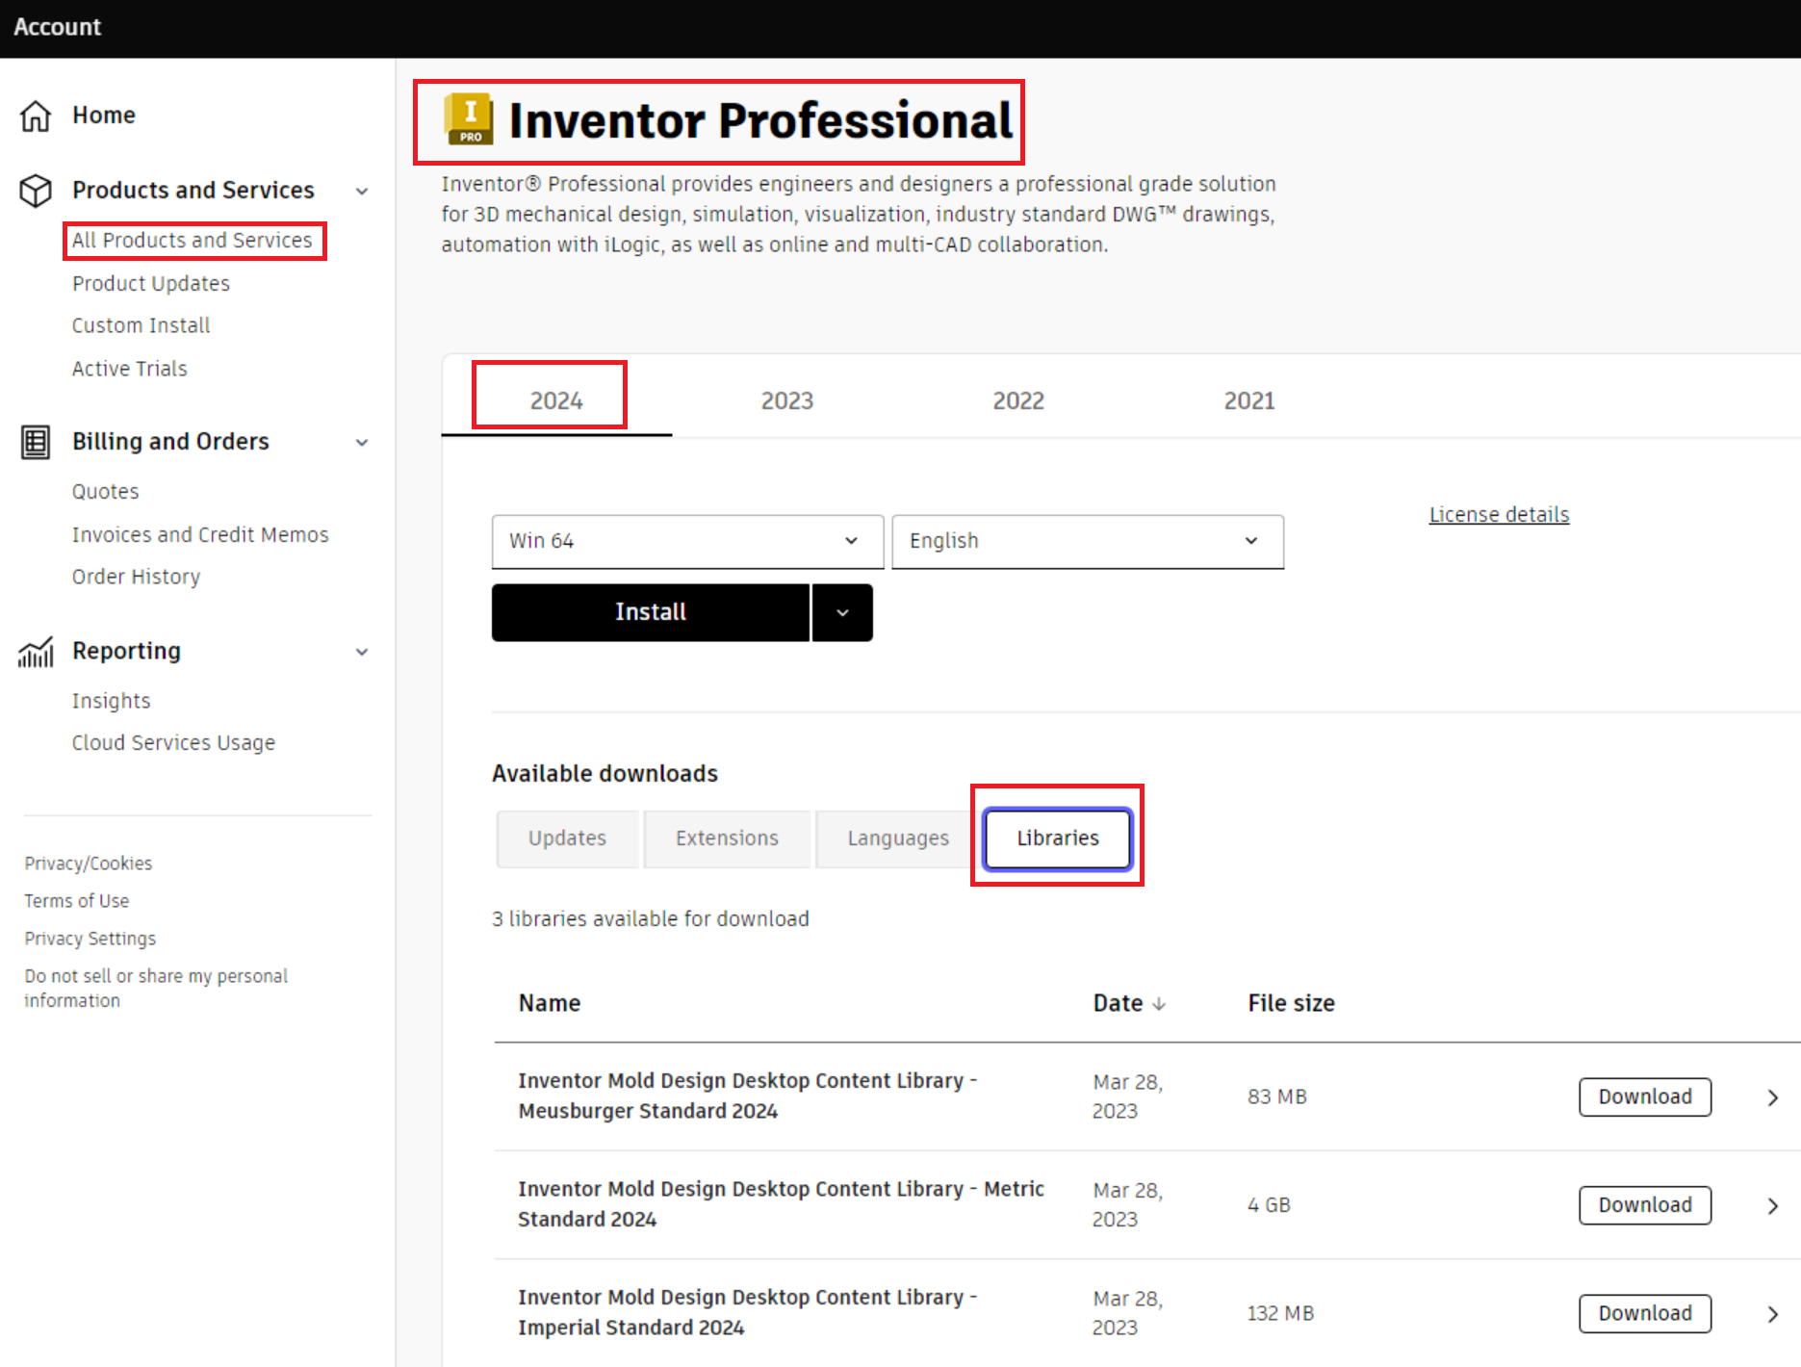Click the Name column header
This screenshot has width=1801, height=1367.
pos(550,1004)
